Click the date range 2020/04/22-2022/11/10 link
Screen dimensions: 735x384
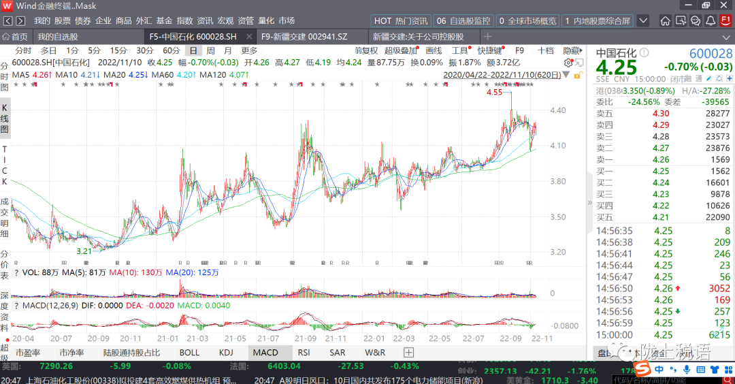pos(502,75)
